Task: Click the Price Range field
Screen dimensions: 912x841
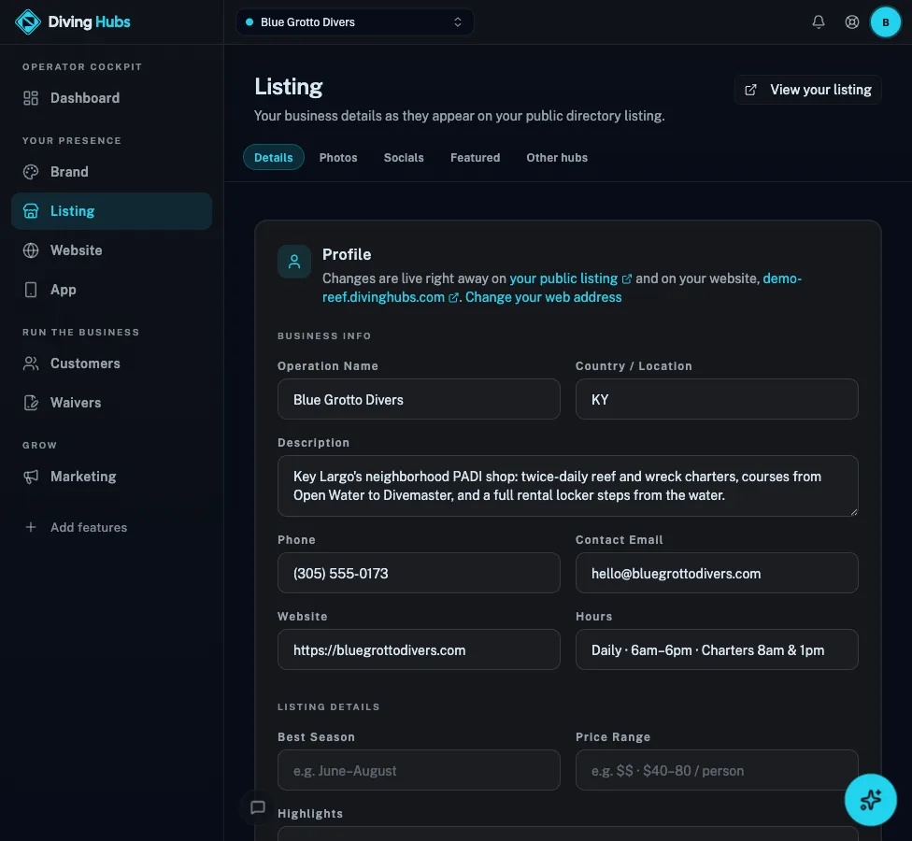Action: [x=717, y=771]
